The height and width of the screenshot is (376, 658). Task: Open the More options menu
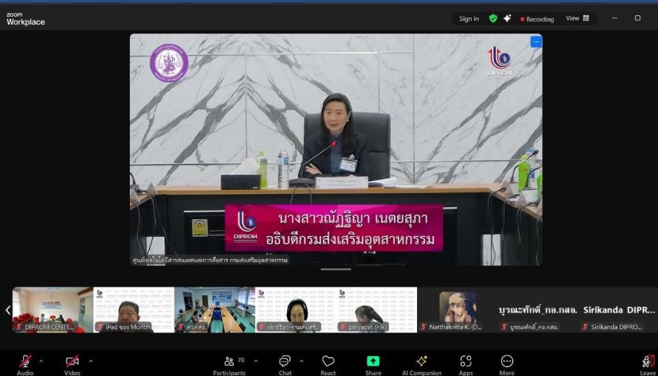507,364
